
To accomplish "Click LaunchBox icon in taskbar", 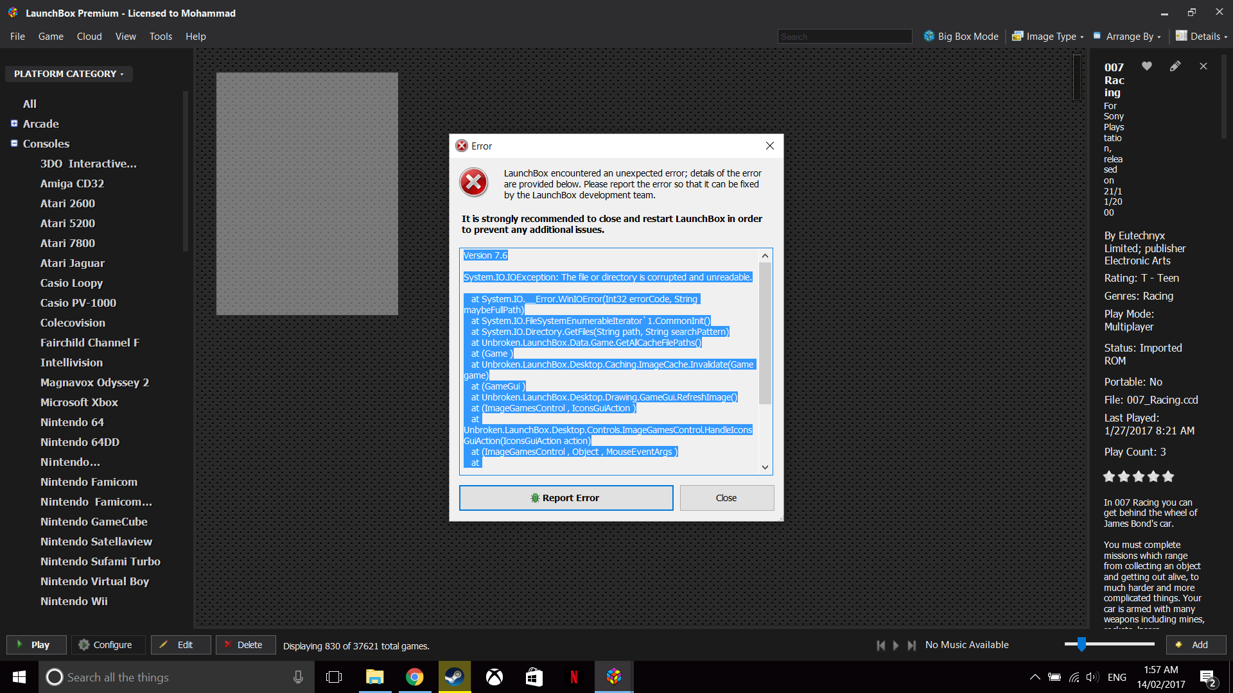I will coord(614,677).
